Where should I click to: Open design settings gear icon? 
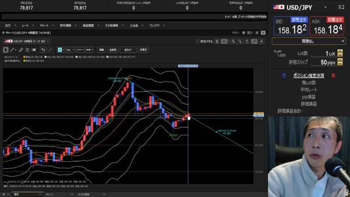click(244, 33)
